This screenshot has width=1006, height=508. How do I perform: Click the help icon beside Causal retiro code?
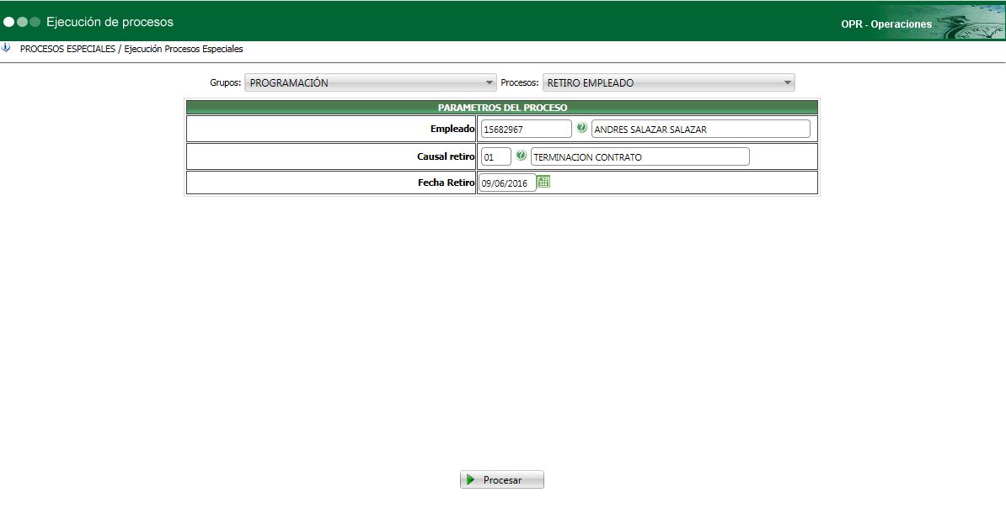pyautogui.click(x=521, y=155)
